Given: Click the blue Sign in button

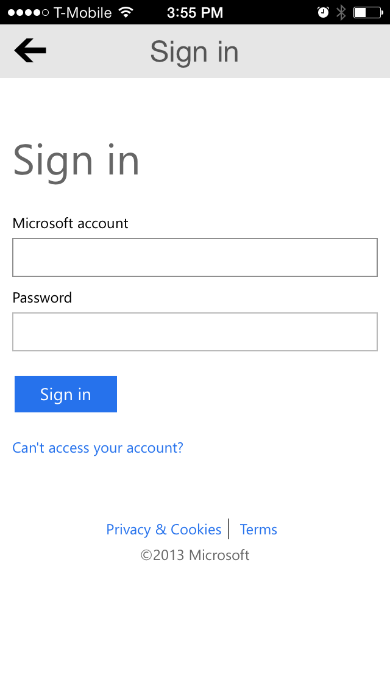Looking at the screenshot, I should pyautogui.click(x=66, y=394).
